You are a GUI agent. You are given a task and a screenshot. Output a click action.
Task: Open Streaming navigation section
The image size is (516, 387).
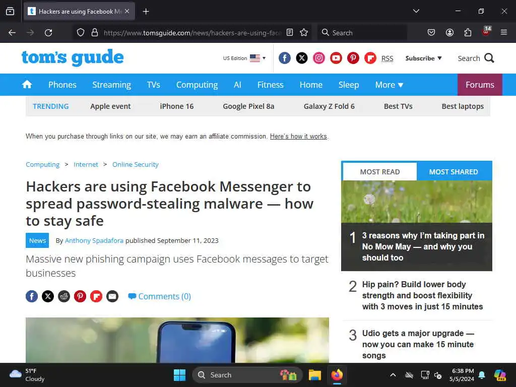tap(111, 85)
